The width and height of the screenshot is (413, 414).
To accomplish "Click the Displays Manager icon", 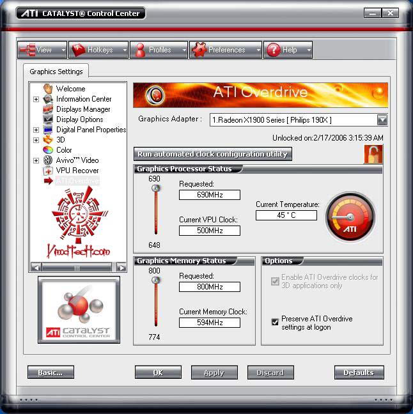I will 48,109.
